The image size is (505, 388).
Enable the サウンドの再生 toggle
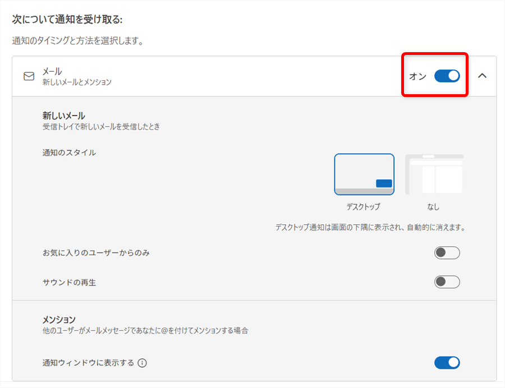point(447,282)
